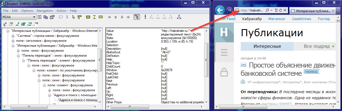The width and height of the screenshot is (342, 111).
Task: Click the search magnifier in IE address bar
Action: (267, 10)
